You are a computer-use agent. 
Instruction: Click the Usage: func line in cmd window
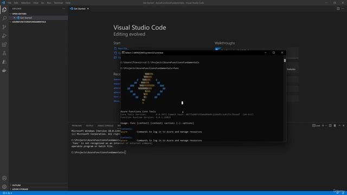[x=157, y=123]
